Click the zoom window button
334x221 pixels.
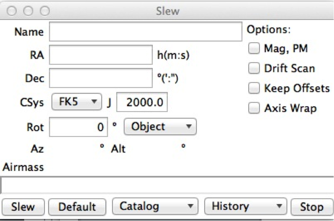click(45, 11)
